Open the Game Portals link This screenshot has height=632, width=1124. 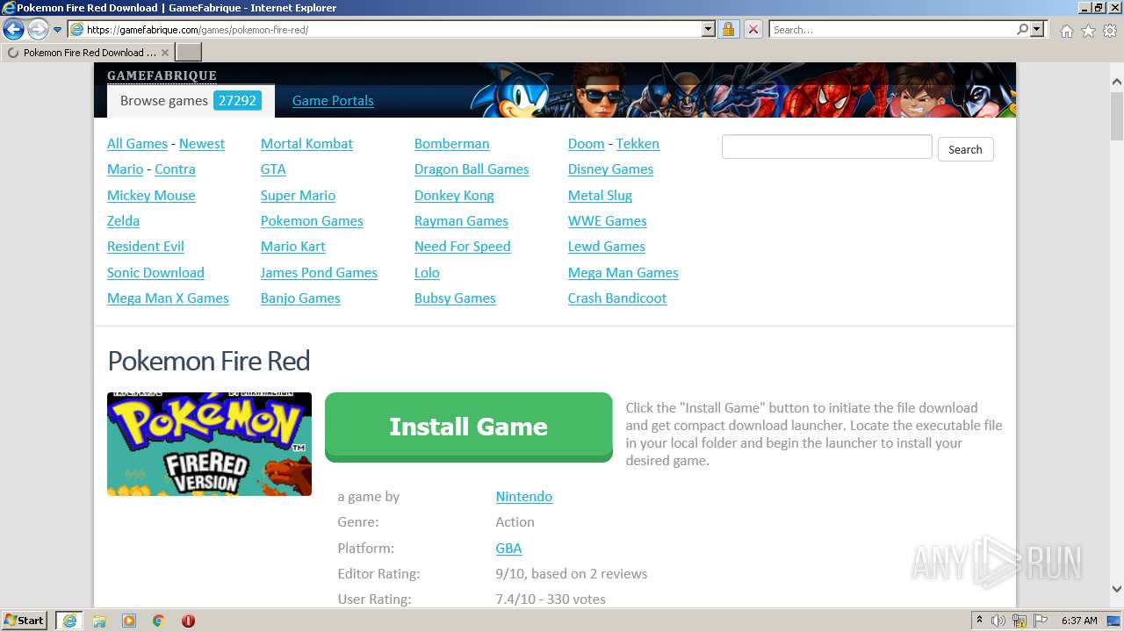pos(333,100)
